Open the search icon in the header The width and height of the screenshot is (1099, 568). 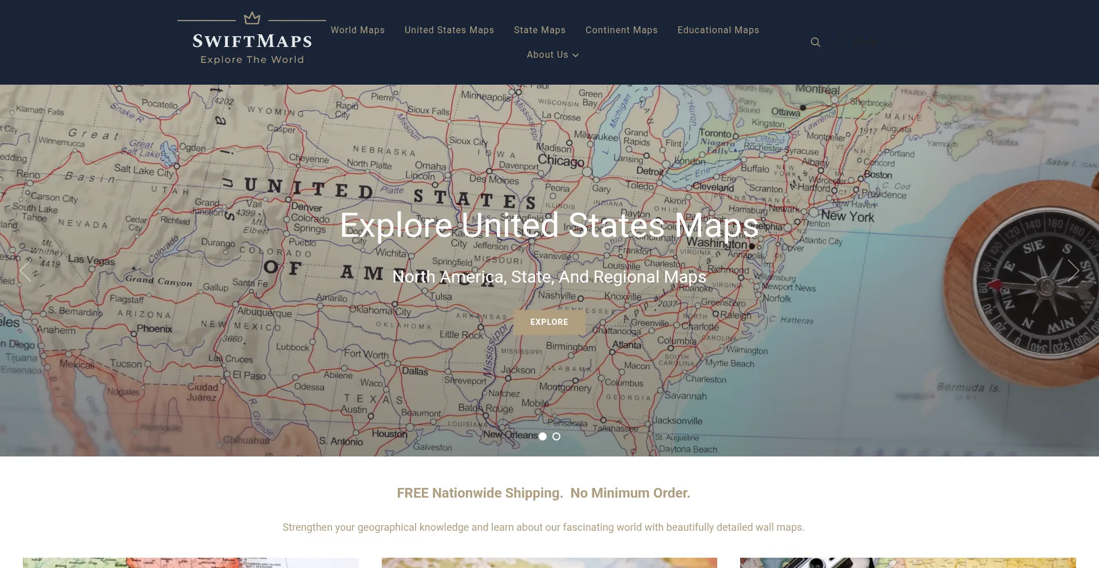(x=815, y=42)
